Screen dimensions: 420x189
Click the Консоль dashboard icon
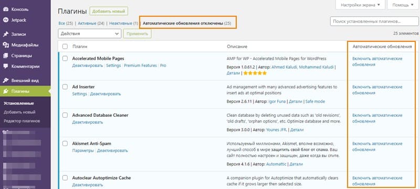coord(6,9)
